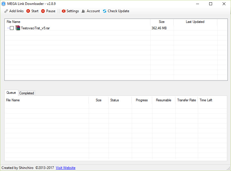Image resolution: width=231 pixels, height=171 pixels.
Task: Click the Account people icon
Action: click(83, 11)
